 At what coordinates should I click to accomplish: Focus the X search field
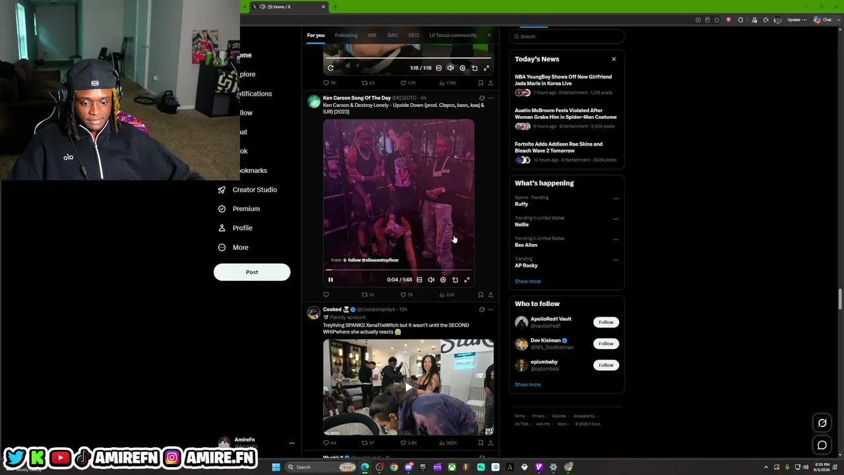(567, 36)
